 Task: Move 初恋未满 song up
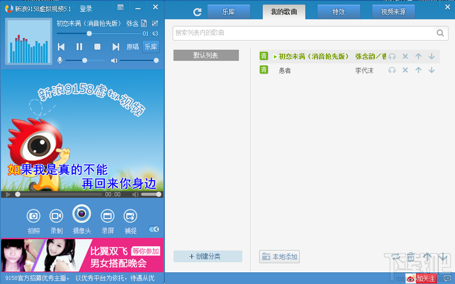418,56
